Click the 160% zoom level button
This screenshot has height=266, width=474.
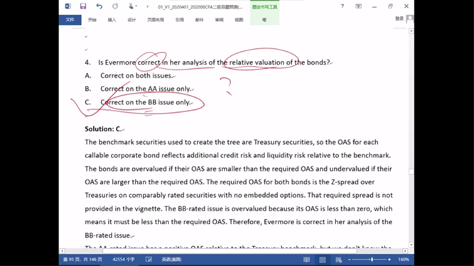point(404,260)
